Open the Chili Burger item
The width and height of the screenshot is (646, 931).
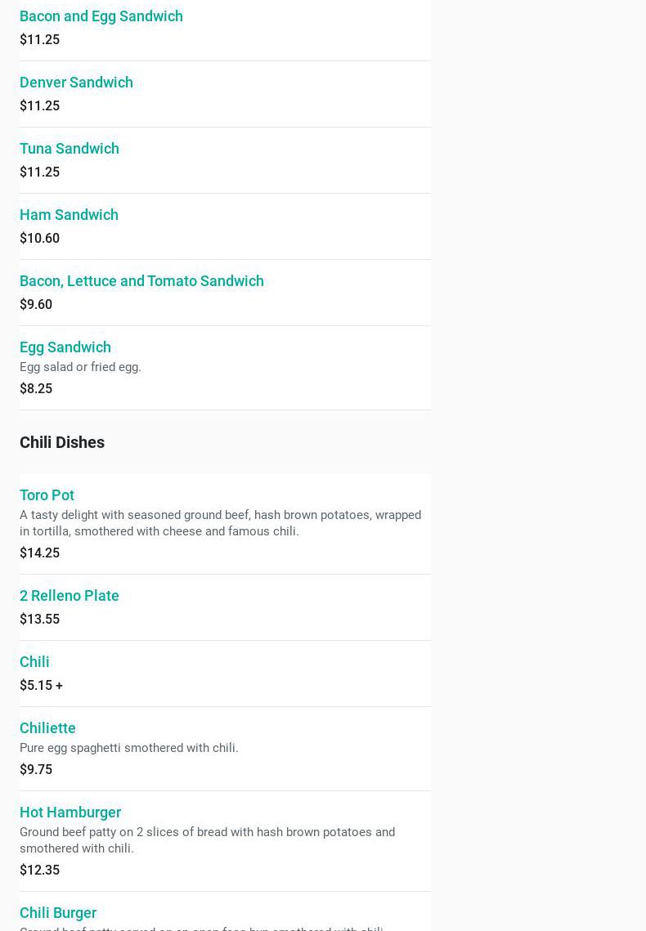pos(58,913)
